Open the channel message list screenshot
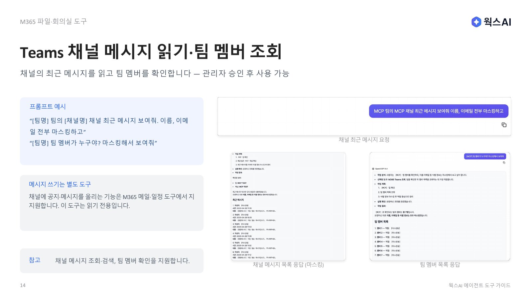The image size is (532, 299). (x=288, y=206)
